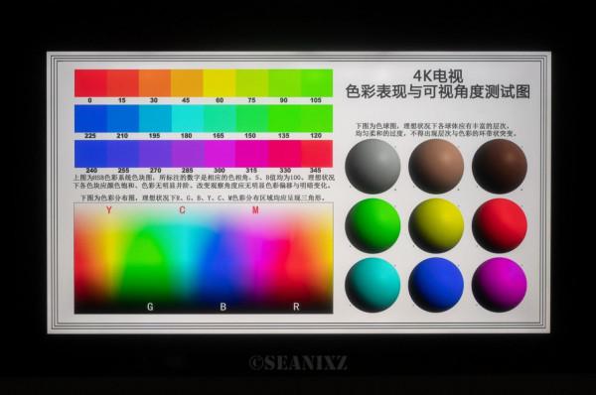The width and height of the screenshot is (596, 395).
Task: Pick the lime block labeled 90
Action: [x=284, y=83]
